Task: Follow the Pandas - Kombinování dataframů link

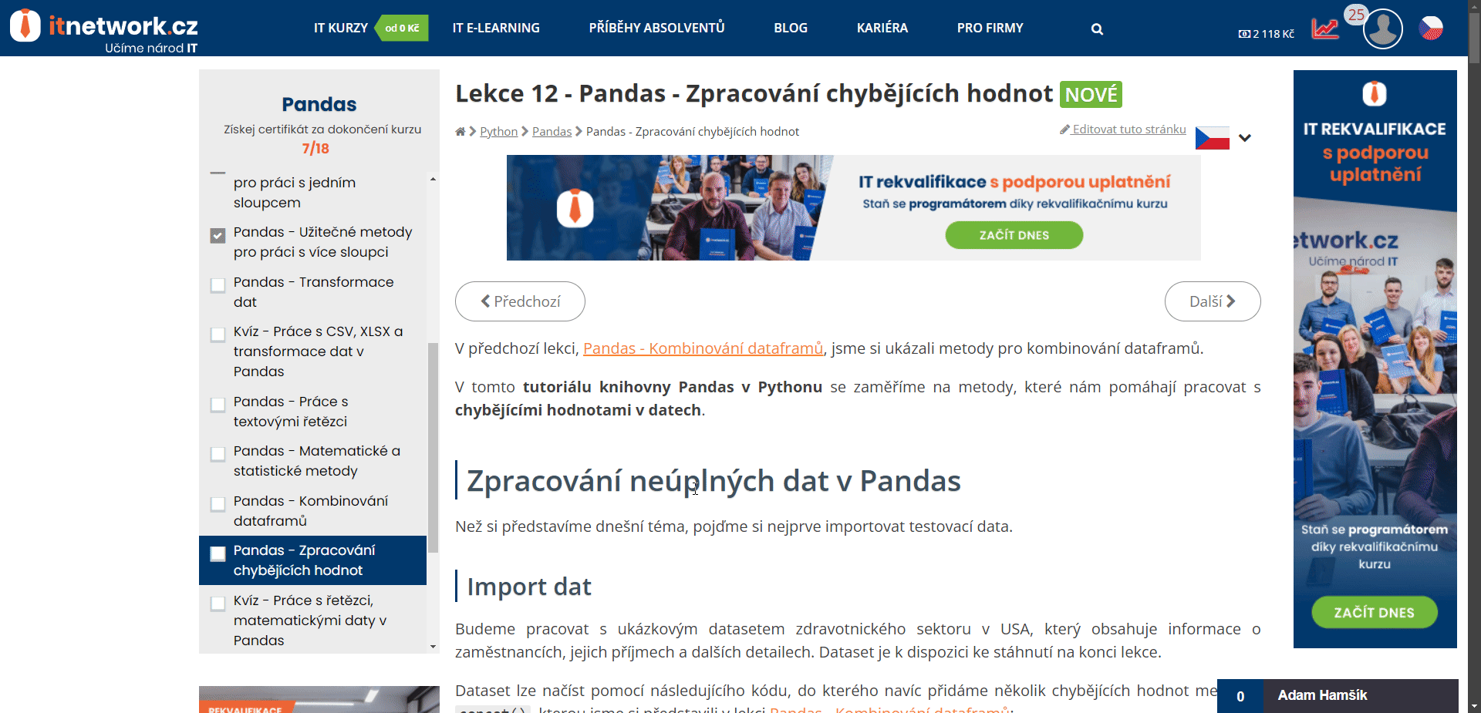Action: click(703, 348)
